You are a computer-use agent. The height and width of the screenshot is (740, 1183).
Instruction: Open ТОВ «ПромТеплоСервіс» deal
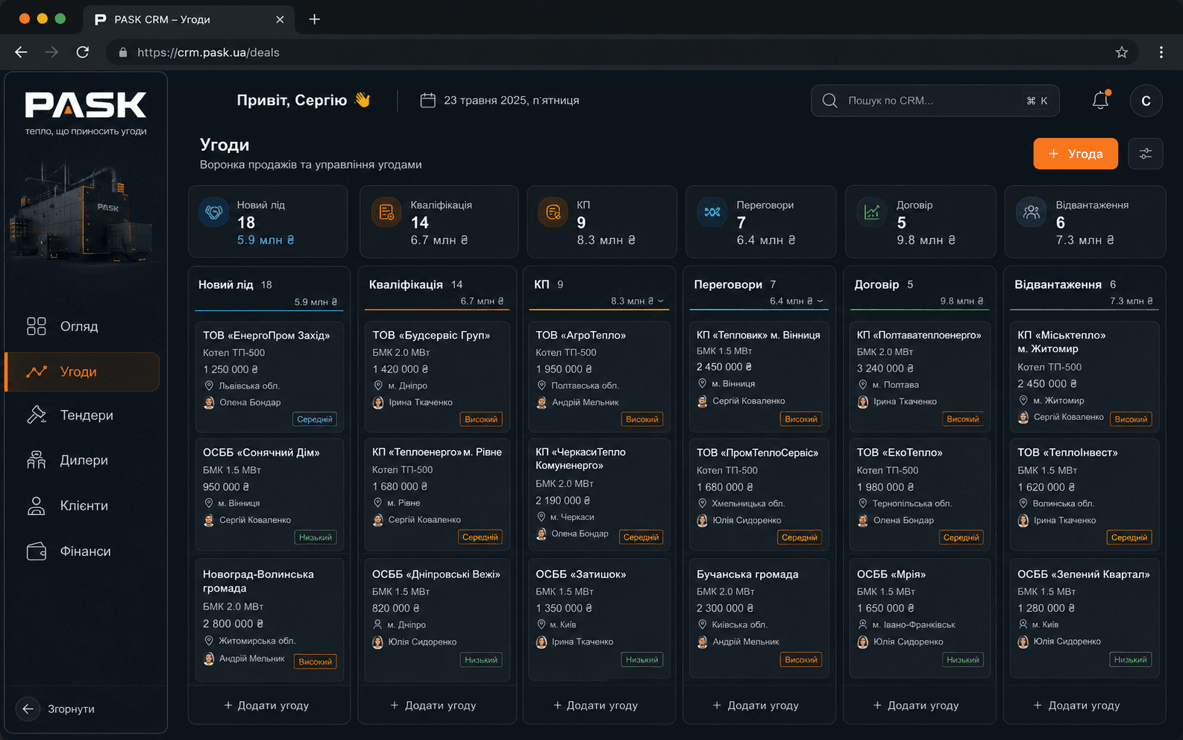pyautogui.click(x=759, y=495)
